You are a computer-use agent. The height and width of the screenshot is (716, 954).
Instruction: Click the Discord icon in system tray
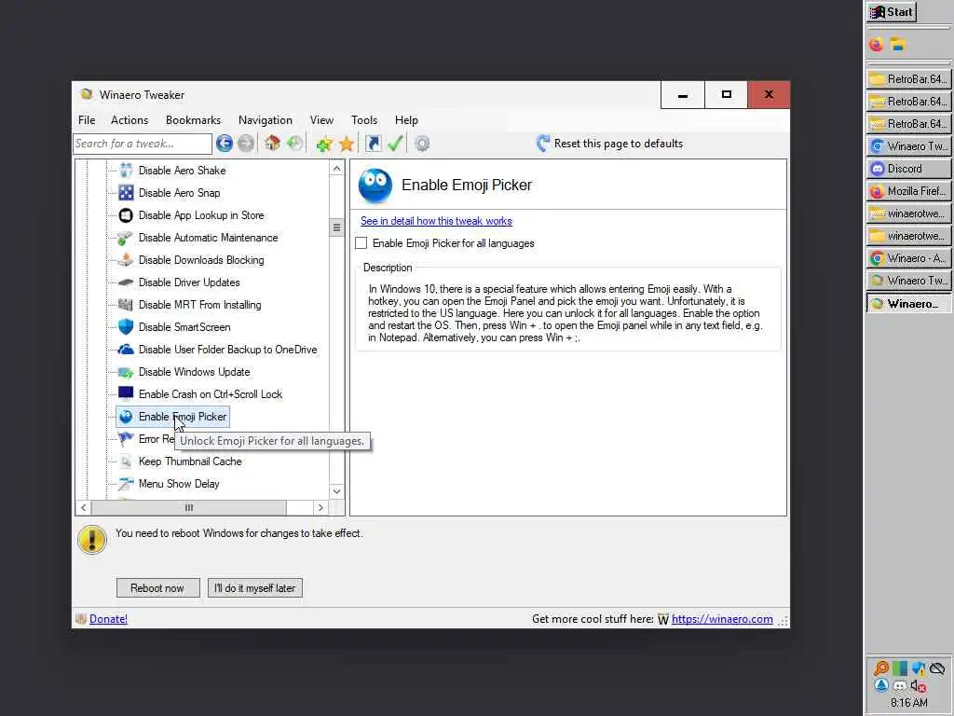[x=900, y=686]
